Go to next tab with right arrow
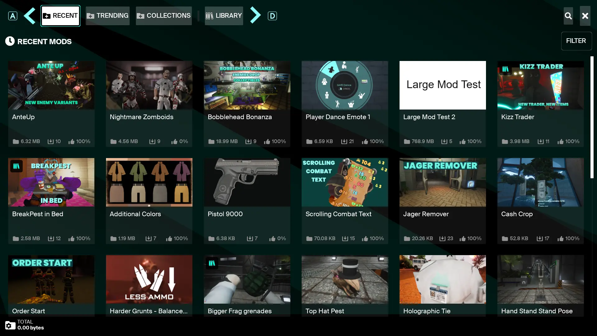The image size is (597, 336). pos(255,15)
